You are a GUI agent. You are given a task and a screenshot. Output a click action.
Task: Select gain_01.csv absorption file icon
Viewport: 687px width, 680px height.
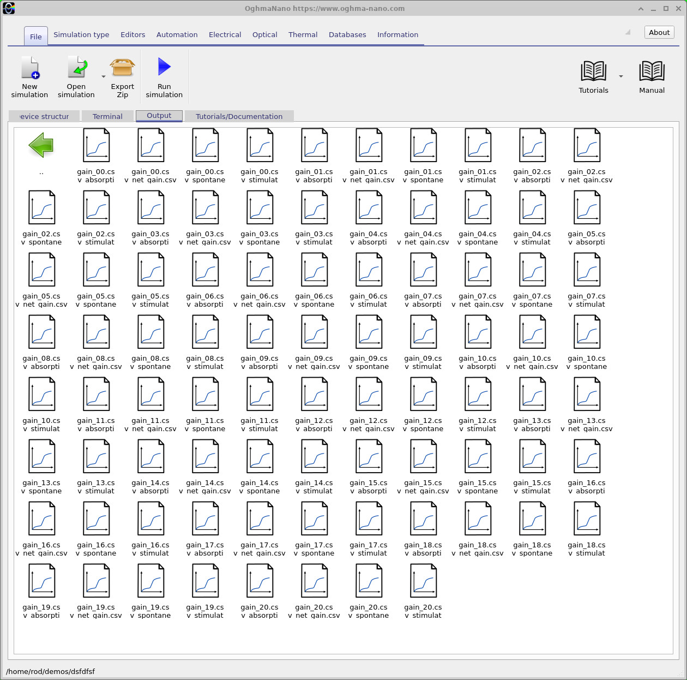click(x=314, y=145)
